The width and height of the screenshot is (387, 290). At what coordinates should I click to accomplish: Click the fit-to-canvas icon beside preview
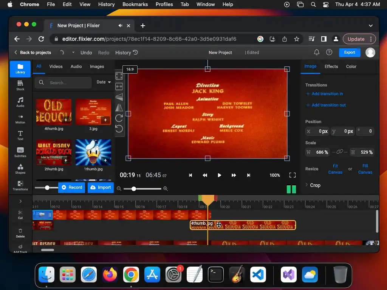[x=119, y=76]
